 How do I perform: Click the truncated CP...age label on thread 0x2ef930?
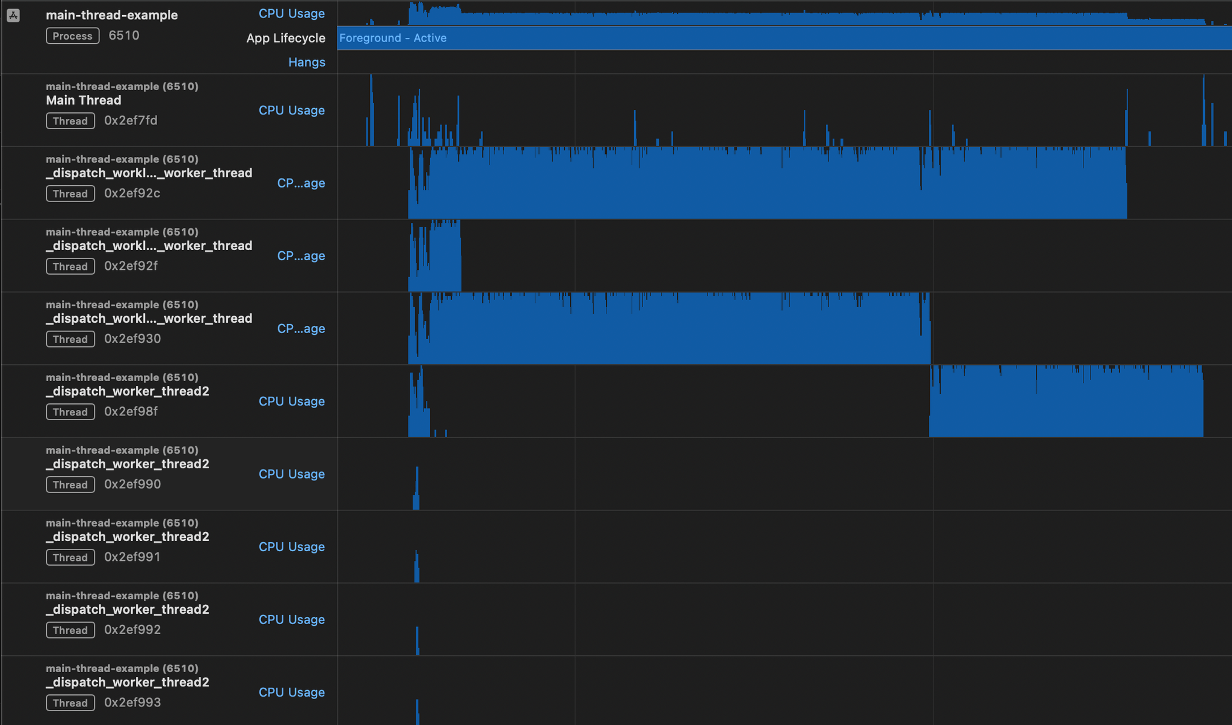tap(301, 328)
